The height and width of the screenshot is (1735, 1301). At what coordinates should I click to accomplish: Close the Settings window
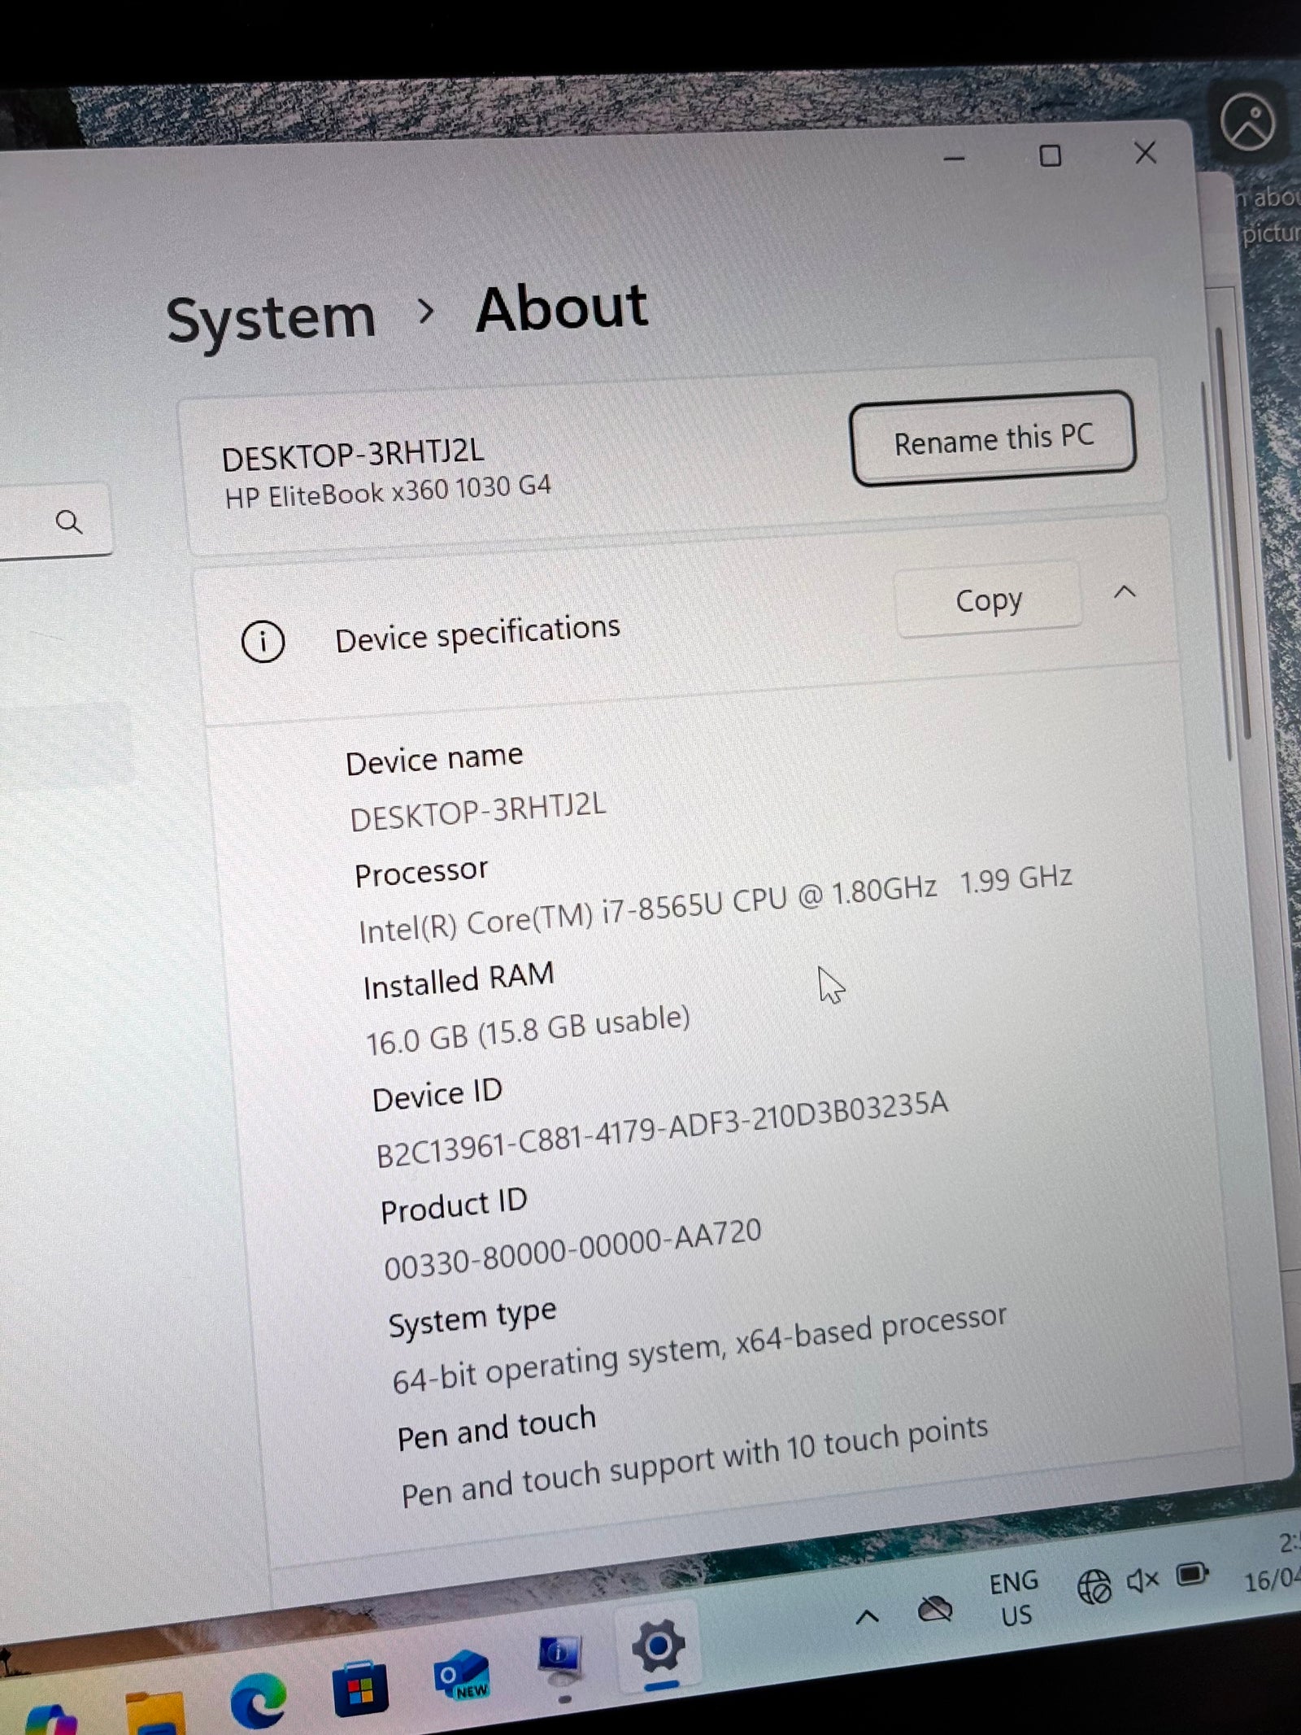[x=1145, y=152]
